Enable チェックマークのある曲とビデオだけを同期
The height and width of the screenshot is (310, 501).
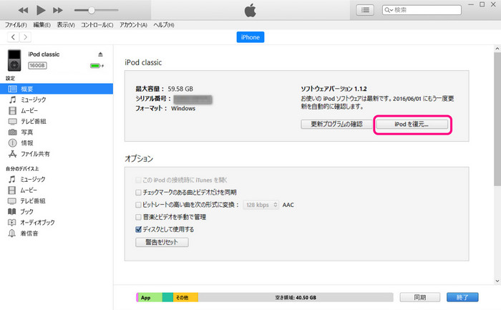point(138,193)
